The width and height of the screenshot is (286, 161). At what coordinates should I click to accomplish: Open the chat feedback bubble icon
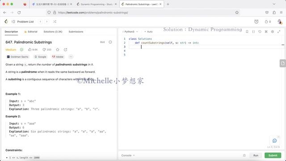coord(274,140)
